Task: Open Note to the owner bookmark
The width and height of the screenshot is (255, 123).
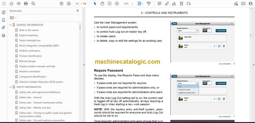Action: (29, 30)
